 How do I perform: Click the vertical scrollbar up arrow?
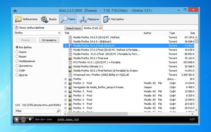(196, 37)
